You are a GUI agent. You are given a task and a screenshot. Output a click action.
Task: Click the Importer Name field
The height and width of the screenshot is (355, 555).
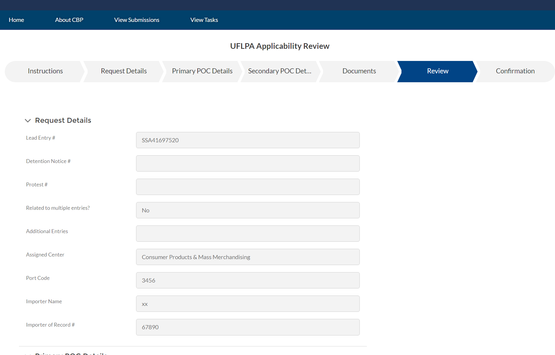[248, 304]
